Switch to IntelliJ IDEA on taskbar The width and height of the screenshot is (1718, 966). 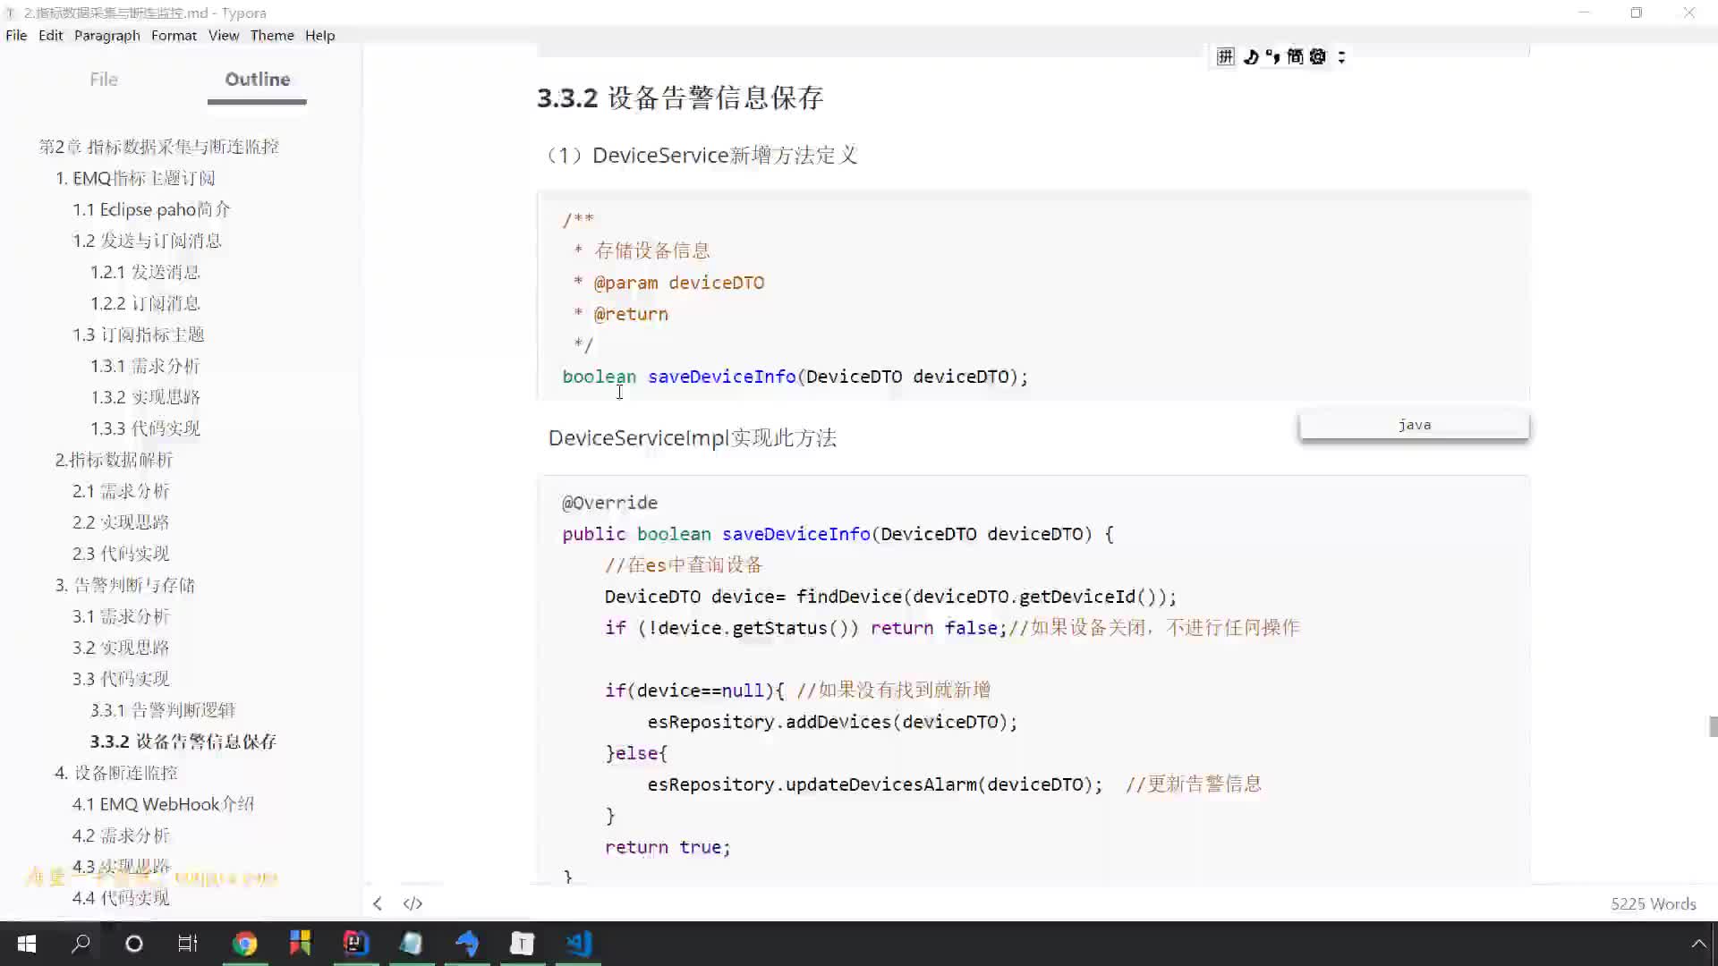tap(355, 944)
